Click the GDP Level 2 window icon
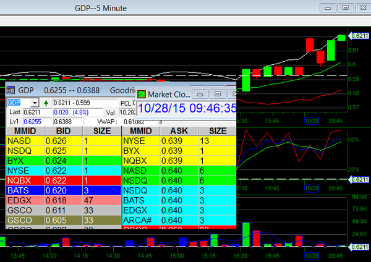371x262 pixels. tap(12, 90)
